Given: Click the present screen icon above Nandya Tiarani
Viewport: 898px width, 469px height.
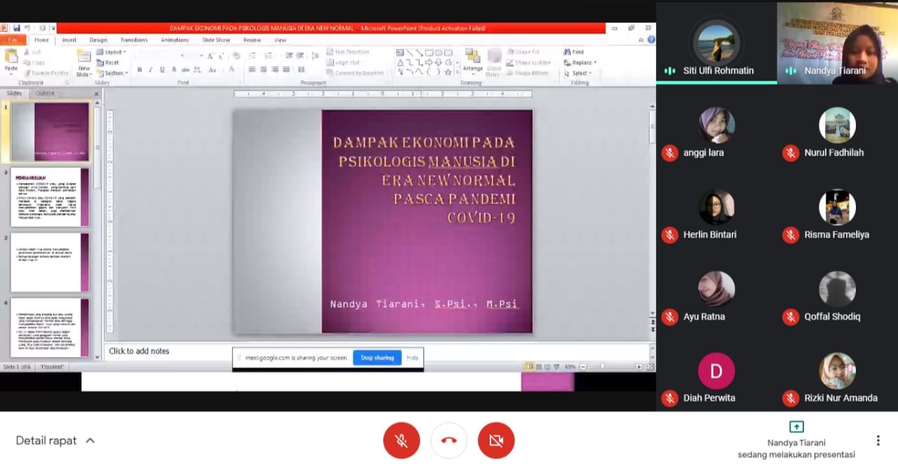Looking at the screenshot, I should click(x=796, y=426).
